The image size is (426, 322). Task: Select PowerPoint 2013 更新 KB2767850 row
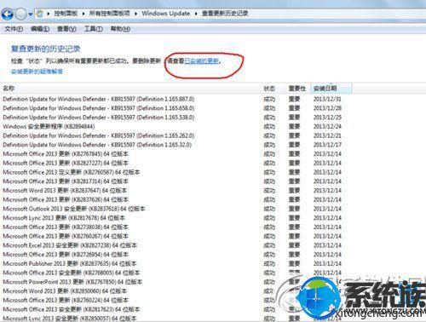coord(72,282)
